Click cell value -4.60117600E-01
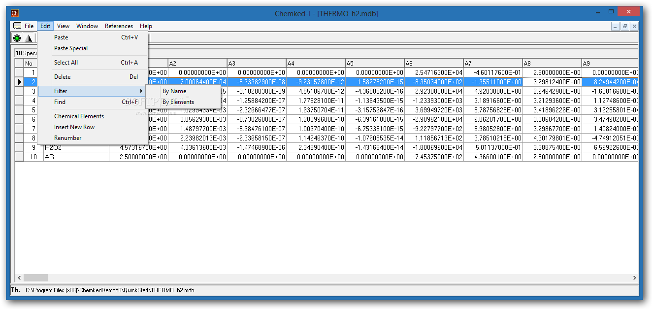Image resolution: width=653 pixels, height=310 pixels. tap(493, 72)
